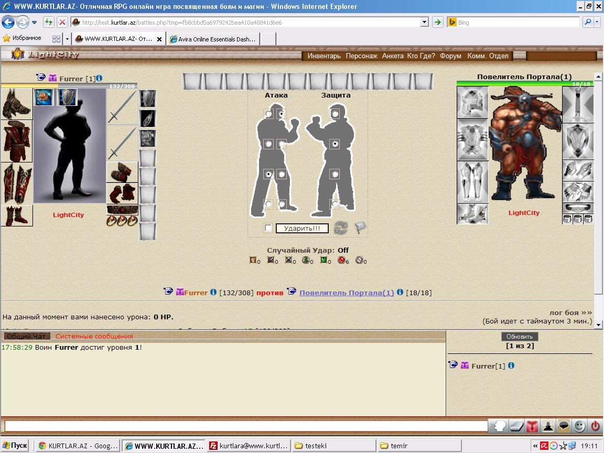The width and height of the screenshot is (604, 453).
Task: Select the left chest attack radio button
Action: click(269, 144)
